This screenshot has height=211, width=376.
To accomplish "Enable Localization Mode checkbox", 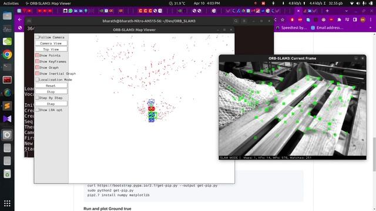I will tap(37, 80).
